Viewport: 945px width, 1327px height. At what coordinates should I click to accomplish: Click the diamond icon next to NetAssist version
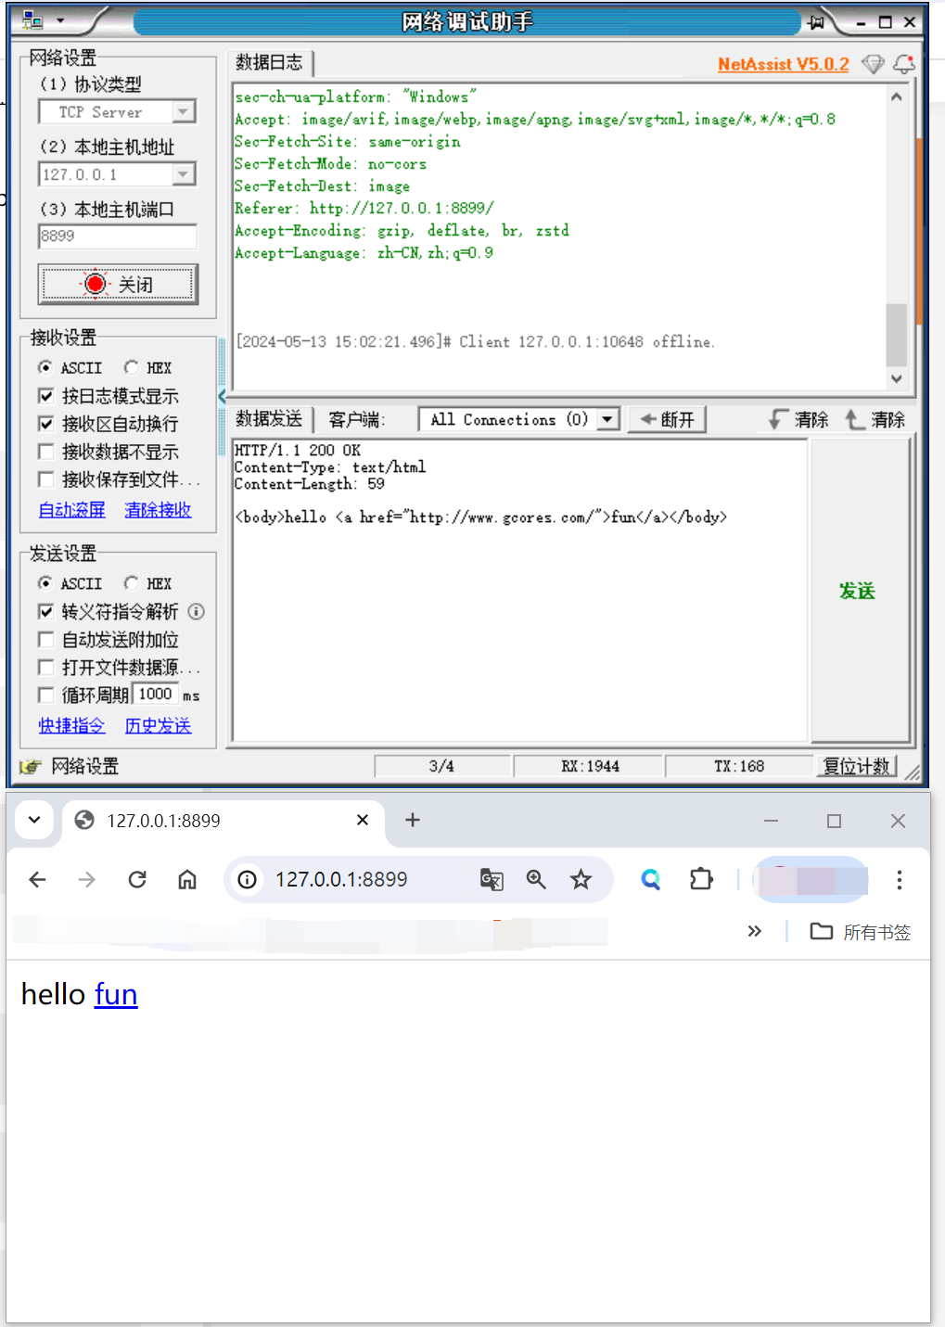point(873,64)
